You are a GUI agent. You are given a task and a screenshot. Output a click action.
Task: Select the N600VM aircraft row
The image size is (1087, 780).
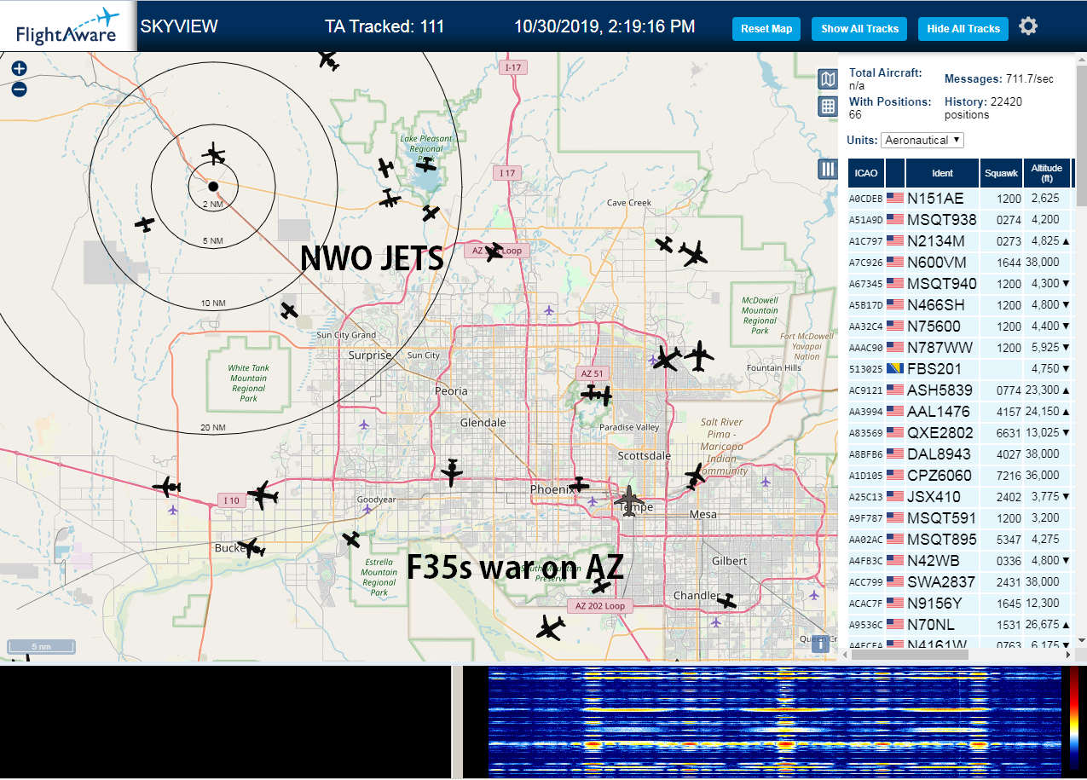[961, 262]
